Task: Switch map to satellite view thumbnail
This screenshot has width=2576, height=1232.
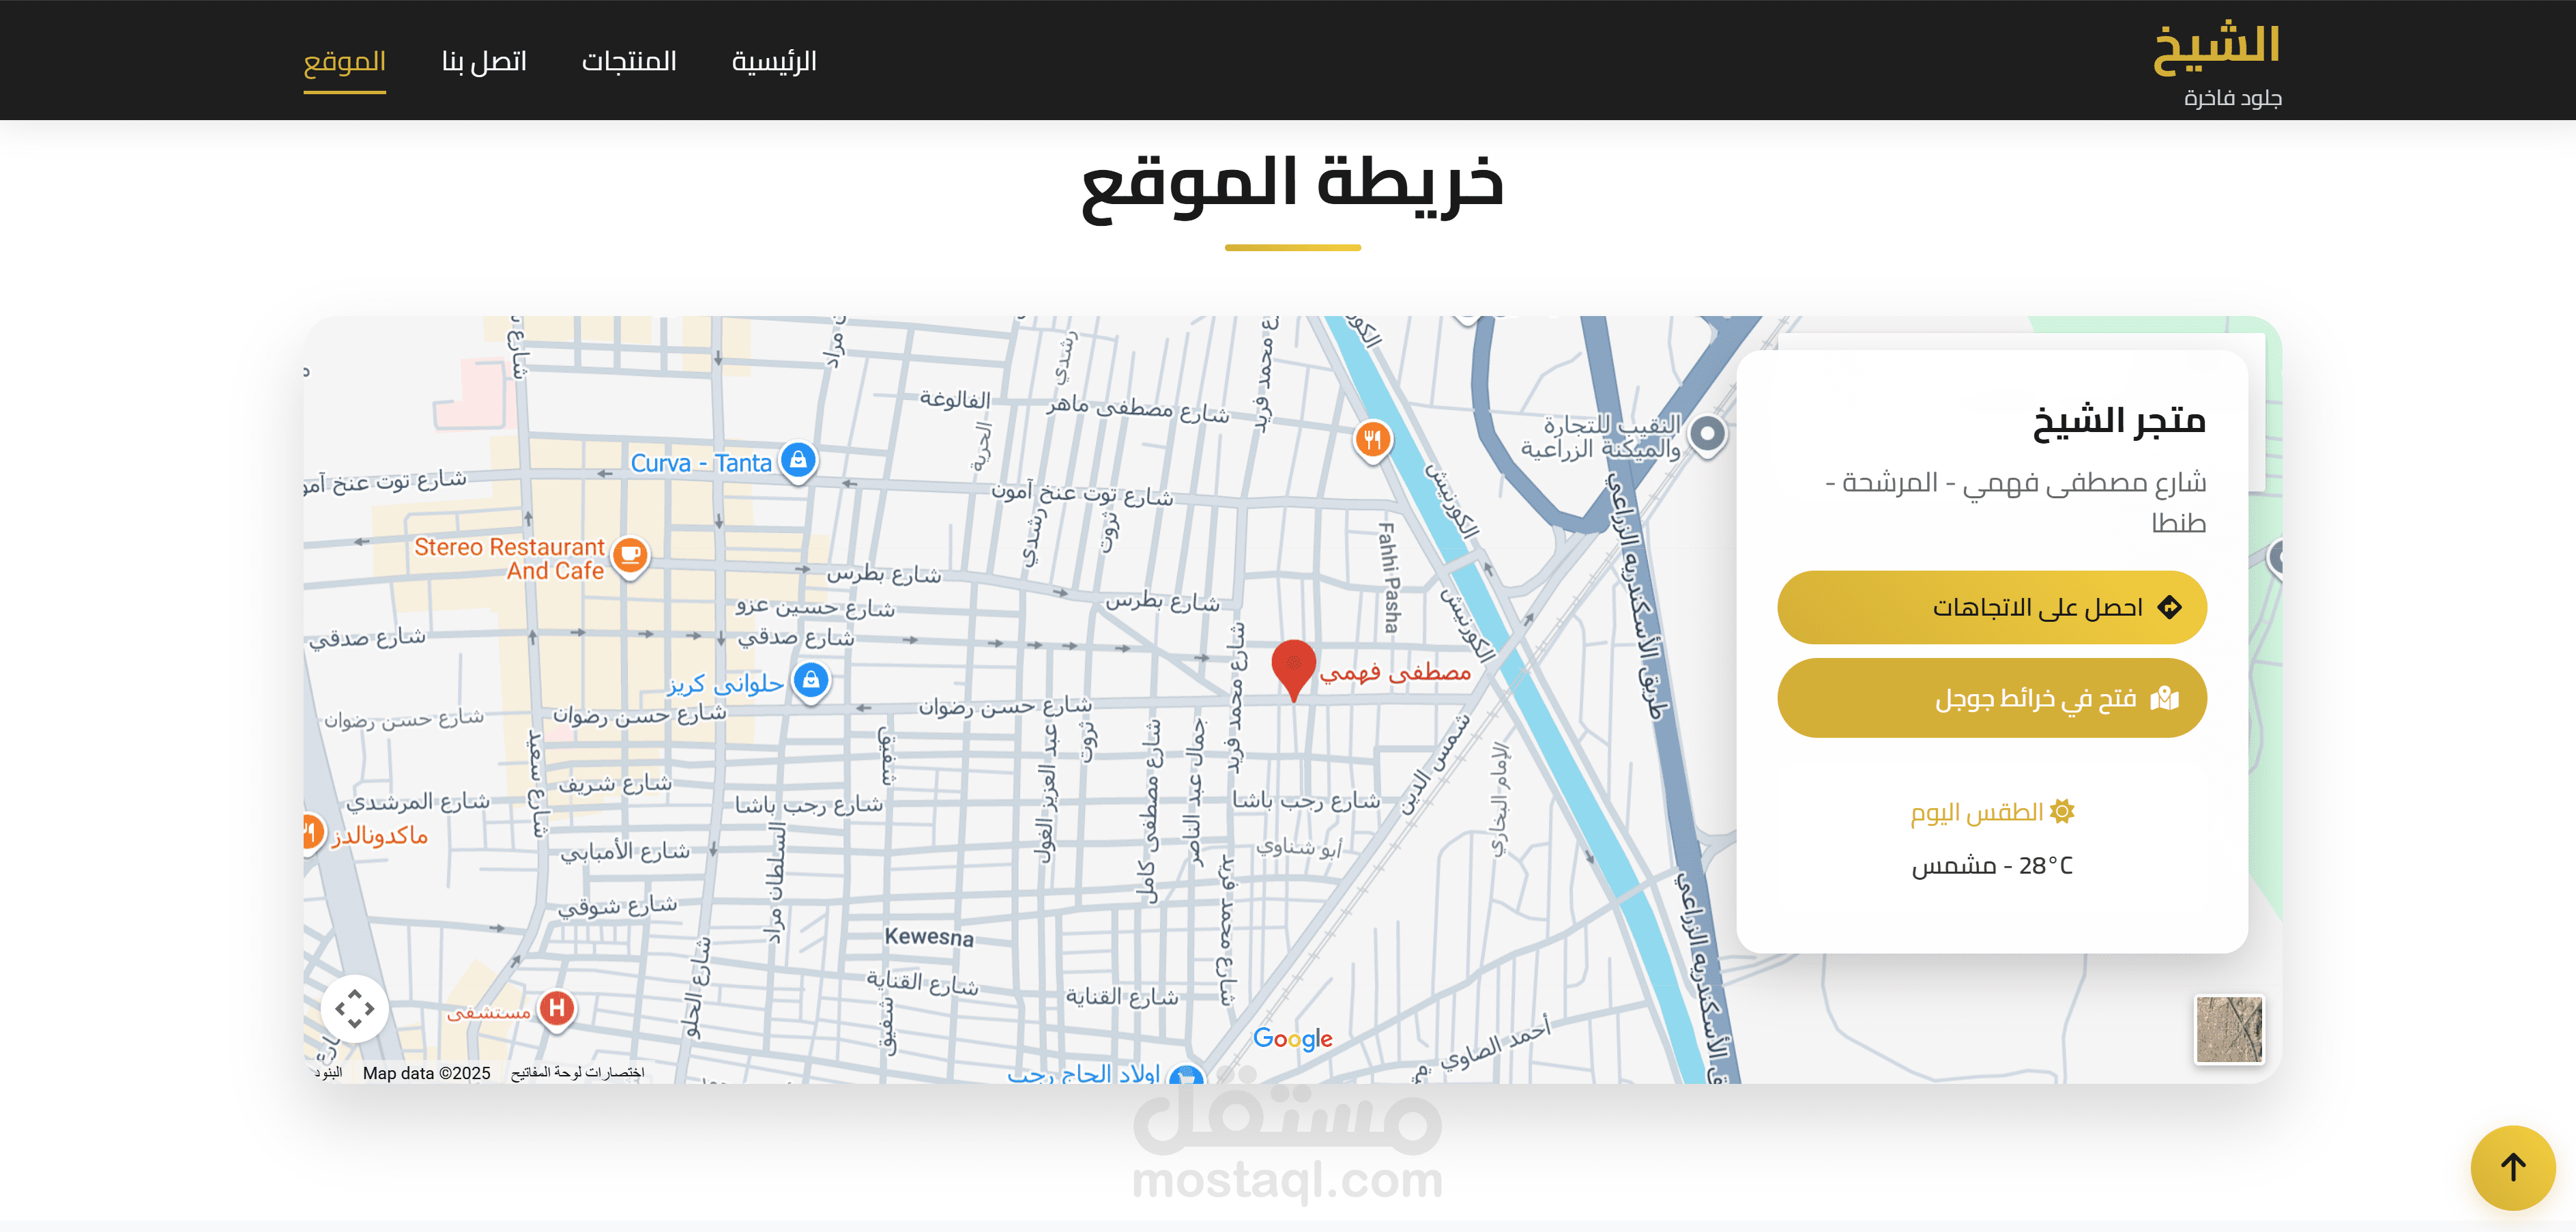Action: [x=2228, y=1029]
